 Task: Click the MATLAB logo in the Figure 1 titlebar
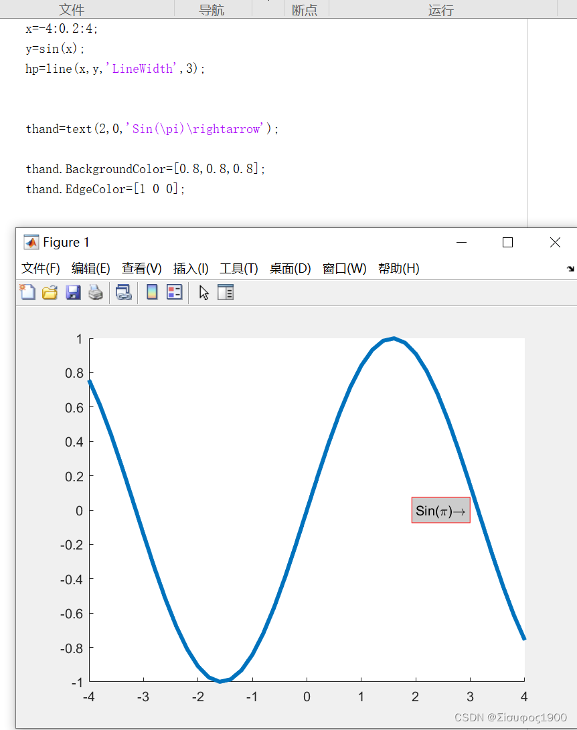pyautogui.click(x=29, y=242)
